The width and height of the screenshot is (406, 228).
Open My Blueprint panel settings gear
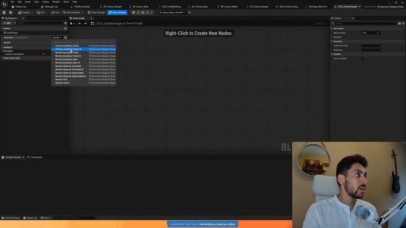point(65,23)
